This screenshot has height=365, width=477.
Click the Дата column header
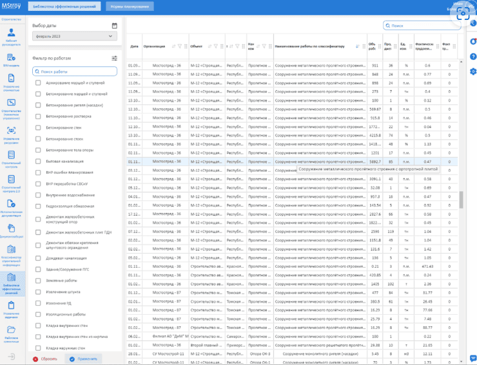click(134, 46)
